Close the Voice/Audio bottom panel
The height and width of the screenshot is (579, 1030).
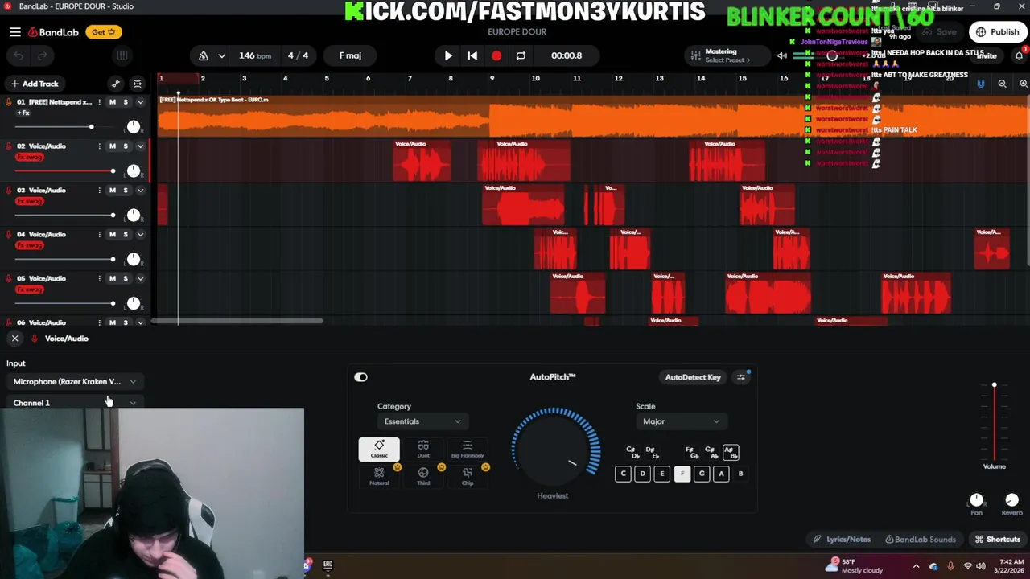coord(14,339)
